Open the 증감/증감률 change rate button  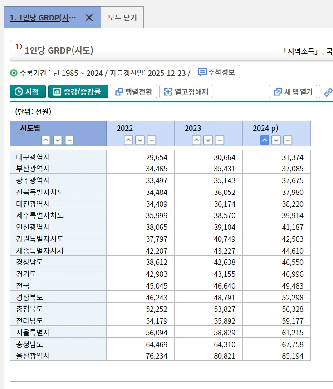(78, 91)
